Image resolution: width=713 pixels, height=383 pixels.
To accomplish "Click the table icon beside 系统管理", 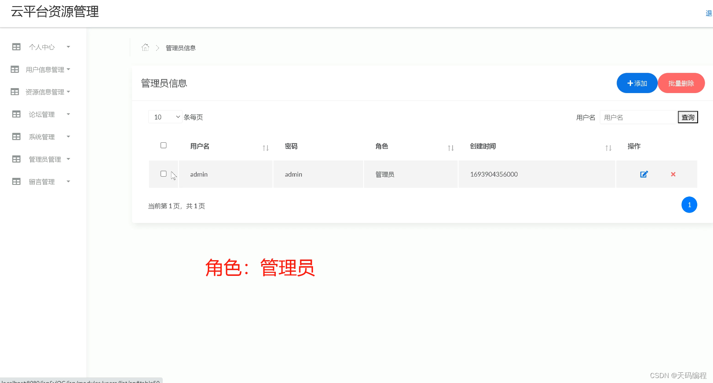I will click(17, 136).
